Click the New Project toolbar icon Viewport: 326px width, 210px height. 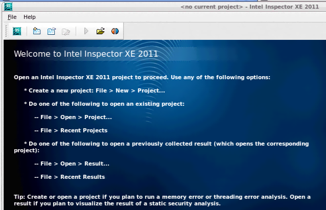click(x=36, y=31)
